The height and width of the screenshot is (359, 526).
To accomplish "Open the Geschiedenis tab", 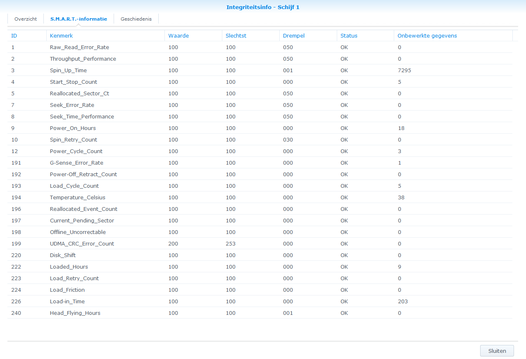I will click(136, 19).
